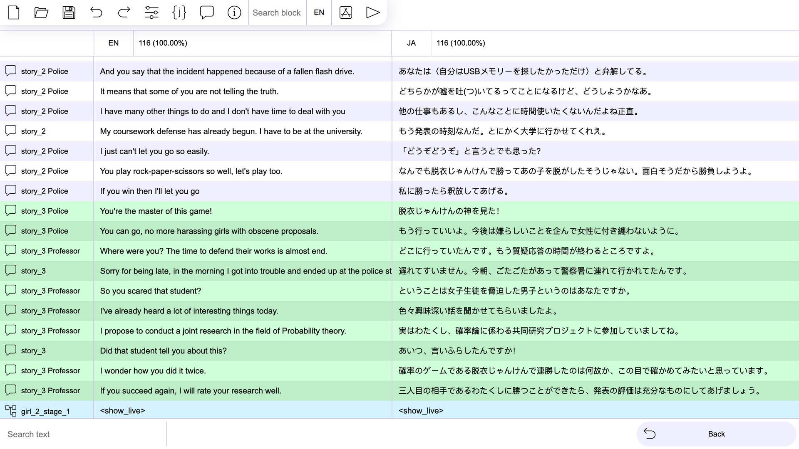Select the JA column header
The image size is (799, 449).
[x=411, y=42]
